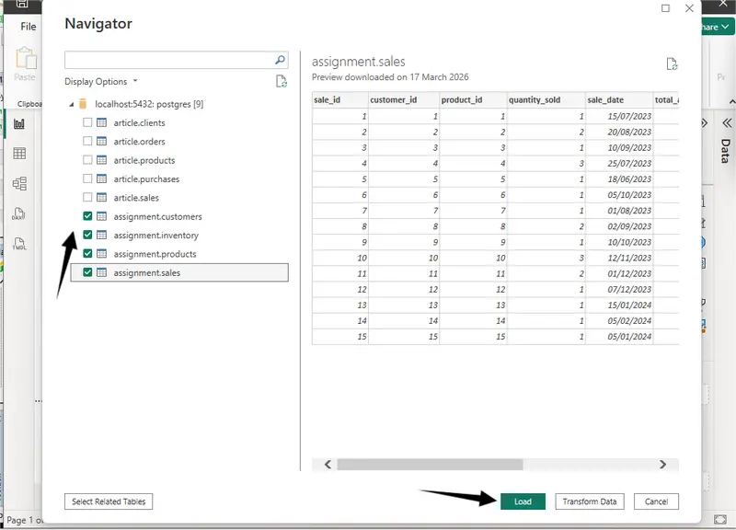This screenshot has height=530, width=736.
Task: Open the Display Options dropdown
Action: coord(101,82)
